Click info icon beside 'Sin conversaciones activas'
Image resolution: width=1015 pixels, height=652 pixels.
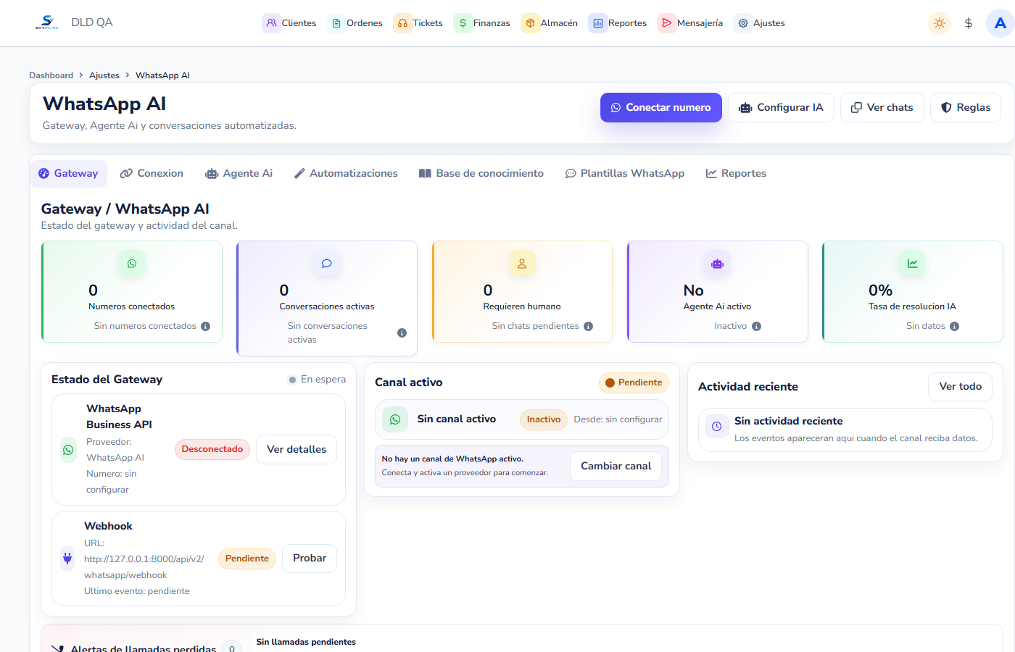402,333
